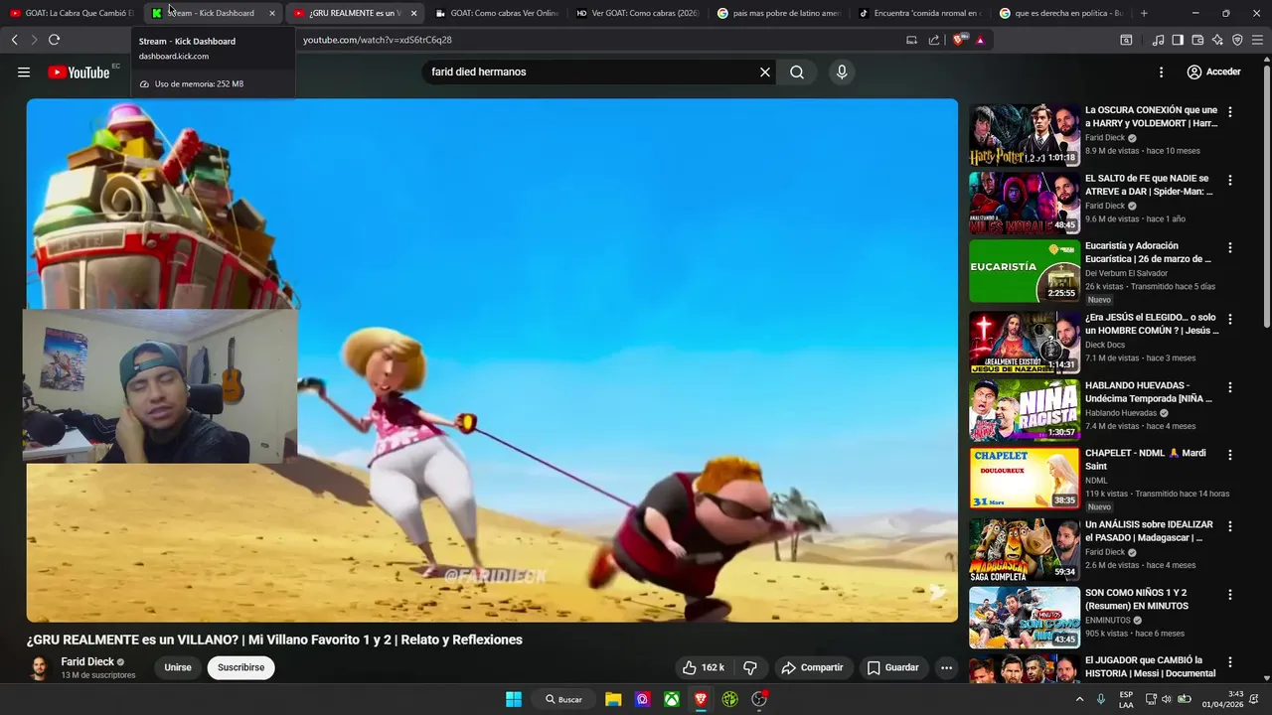
Task: Close the Kick Dashboard tab
Action: coord(272,13)
